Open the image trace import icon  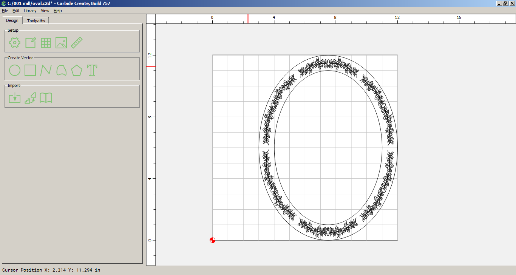coord(30,98)
